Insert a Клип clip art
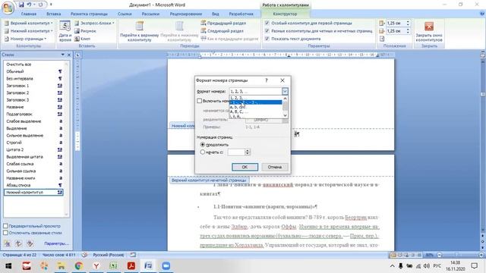Screen dimensions: 486x273 [x=83, y=39]
